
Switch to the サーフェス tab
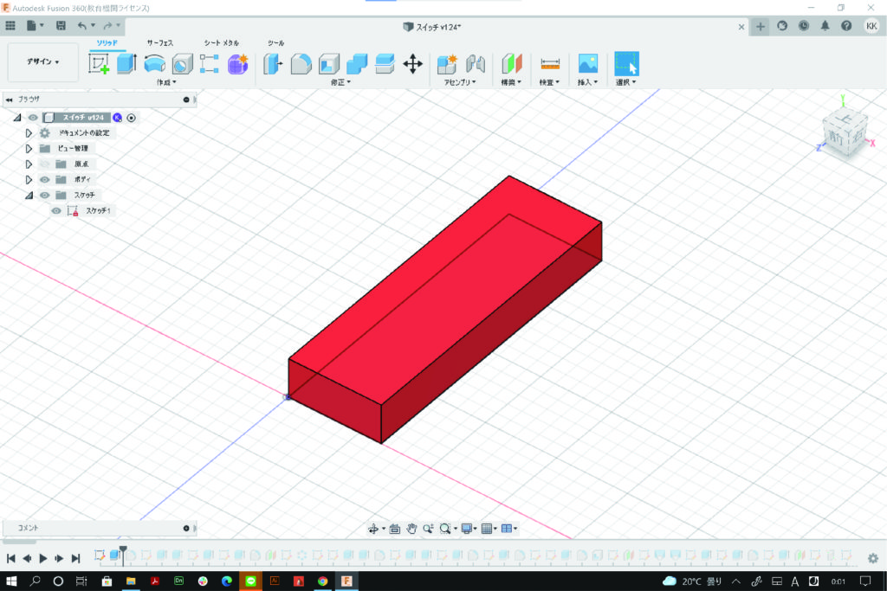[x=159, y=42]
